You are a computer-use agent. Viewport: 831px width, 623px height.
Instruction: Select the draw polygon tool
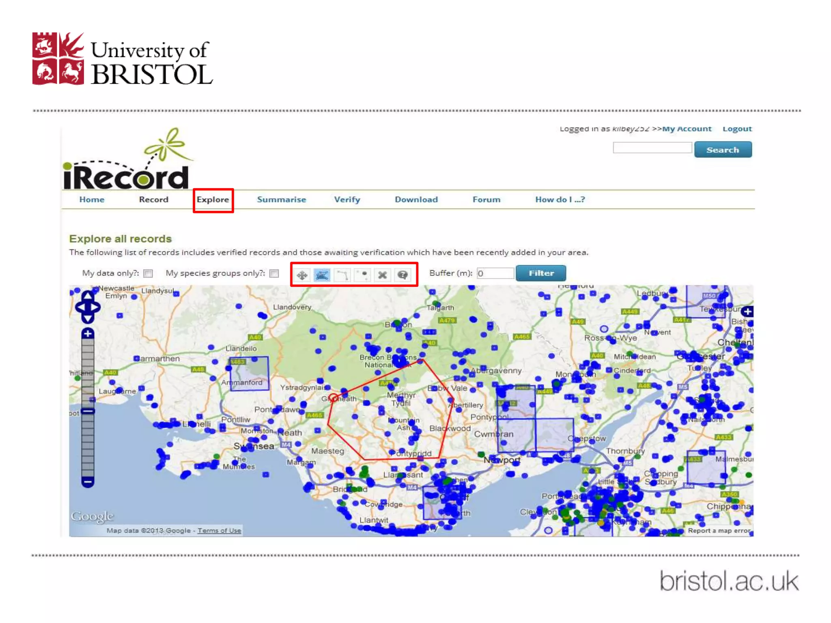pyautogui.click(x=322, y=275)
